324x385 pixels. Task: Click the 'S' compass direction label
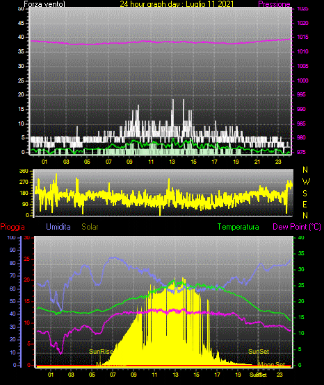point(305,194)
